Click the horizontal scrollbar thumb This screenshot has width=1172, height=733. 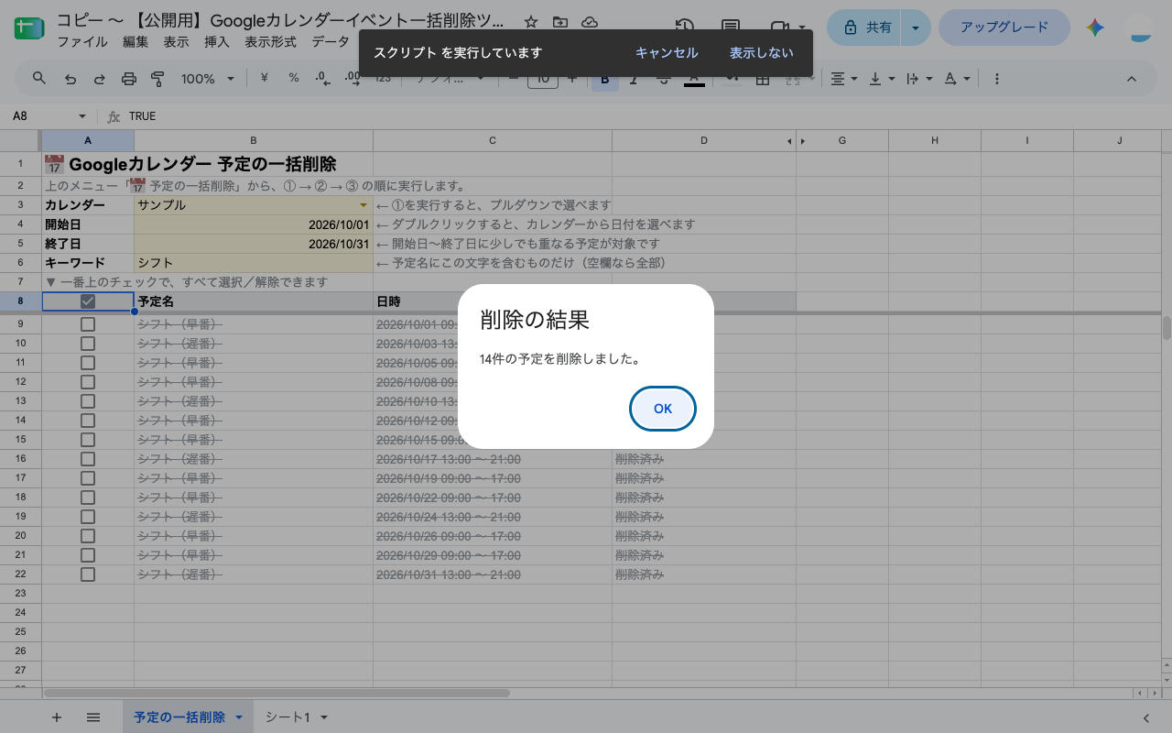(x=277, y=694)
